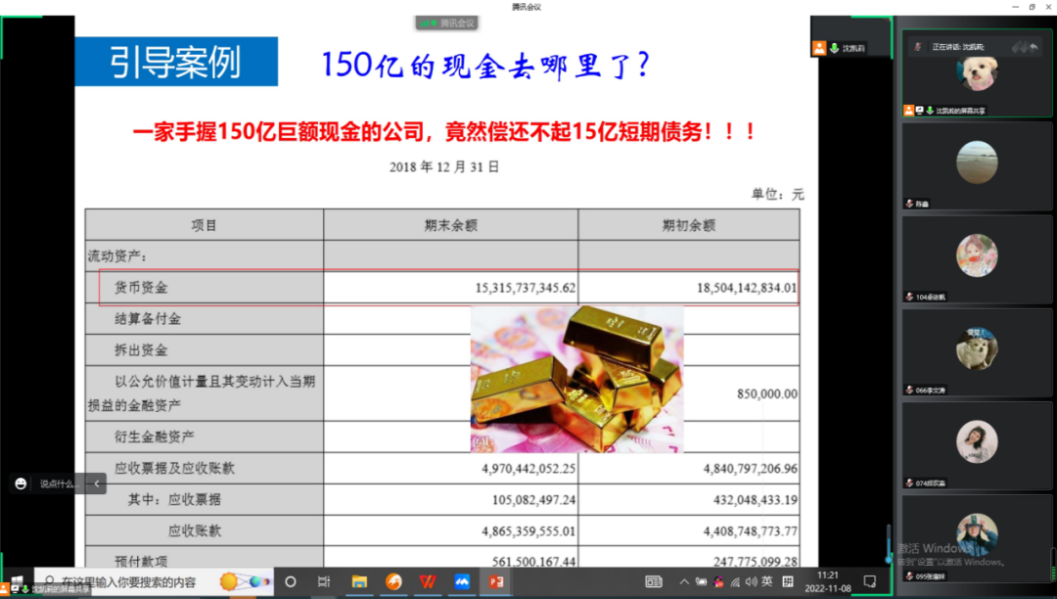Type in the 说点什么 chat box
1057x599 pixels.
pyautogui.click(x=59, y=484)
